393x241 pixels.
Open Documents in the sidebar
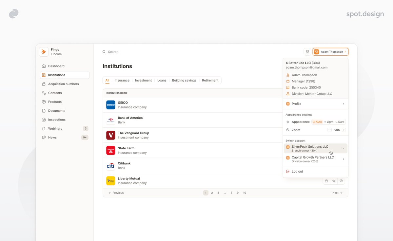65,111
